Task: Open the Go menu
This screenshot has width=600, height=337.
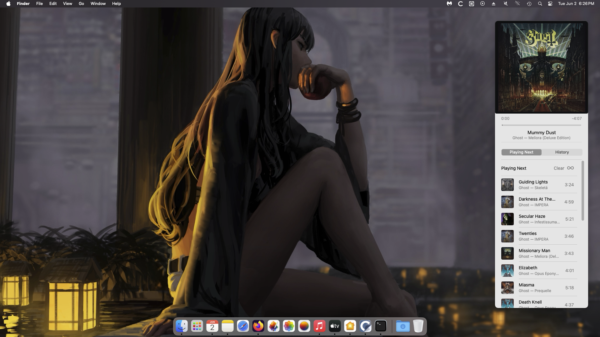Action: (x=81, y=4)
